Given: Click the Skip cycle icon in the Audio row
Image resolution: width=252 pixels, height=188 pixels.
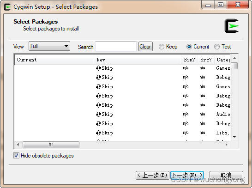Looking at the screenshot, I should click(98, 115).
